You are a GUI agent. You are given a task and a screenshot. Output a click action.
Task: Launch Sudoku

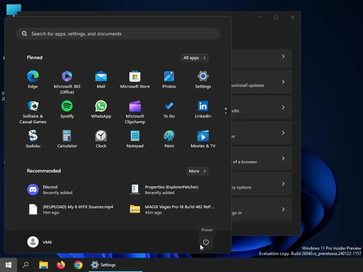click(33, 139)
